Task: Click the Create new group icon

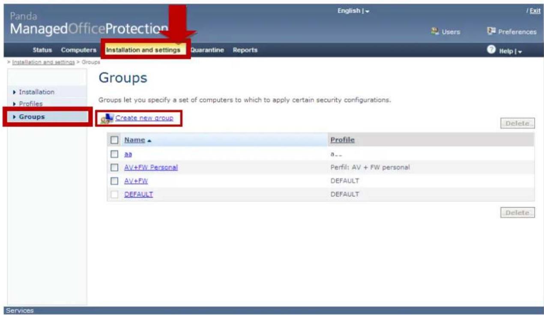Action: [x=107, y=118]
